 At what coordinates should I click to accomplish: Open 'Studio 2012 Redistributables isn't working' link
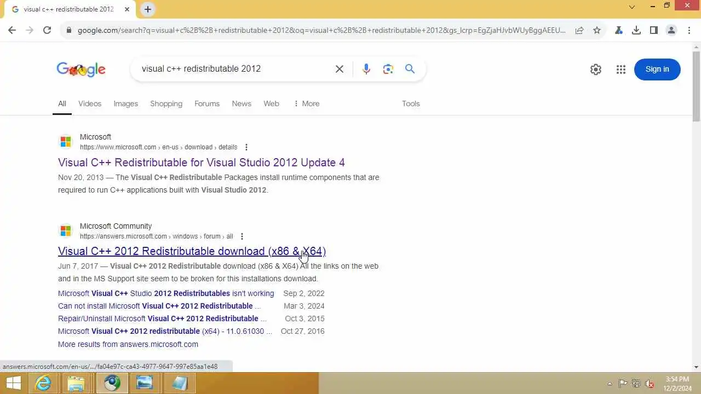click(x=166, y=293)
